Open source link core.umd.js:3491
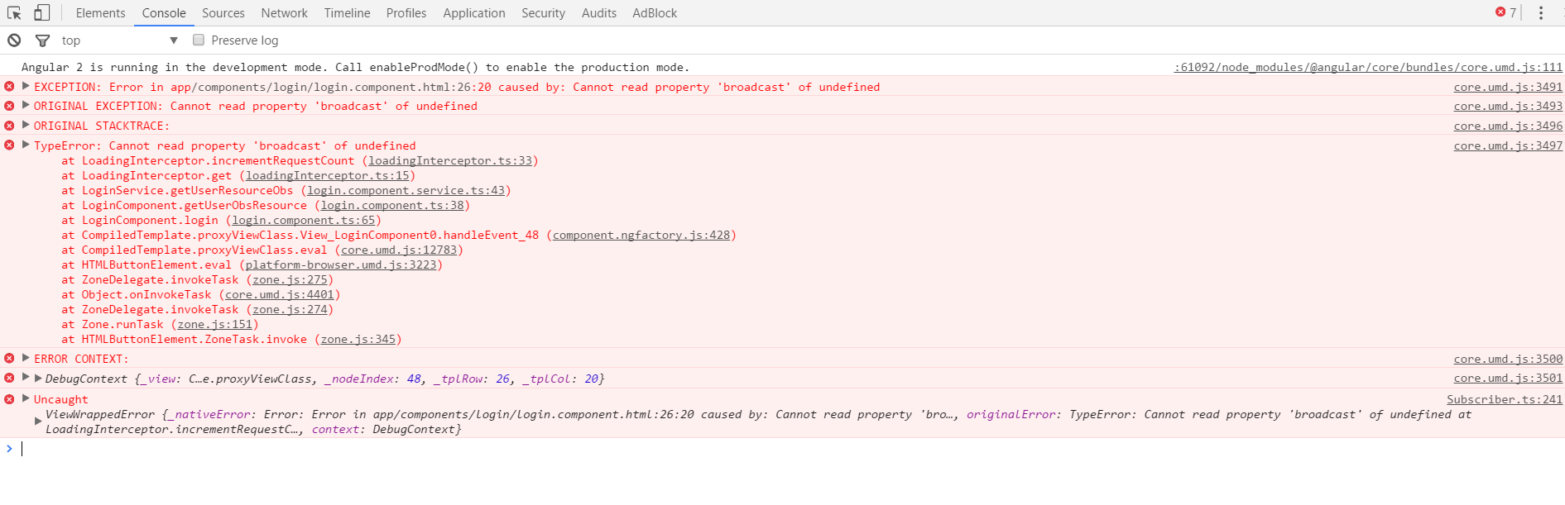1565x505 pixels. point(1508,87)
